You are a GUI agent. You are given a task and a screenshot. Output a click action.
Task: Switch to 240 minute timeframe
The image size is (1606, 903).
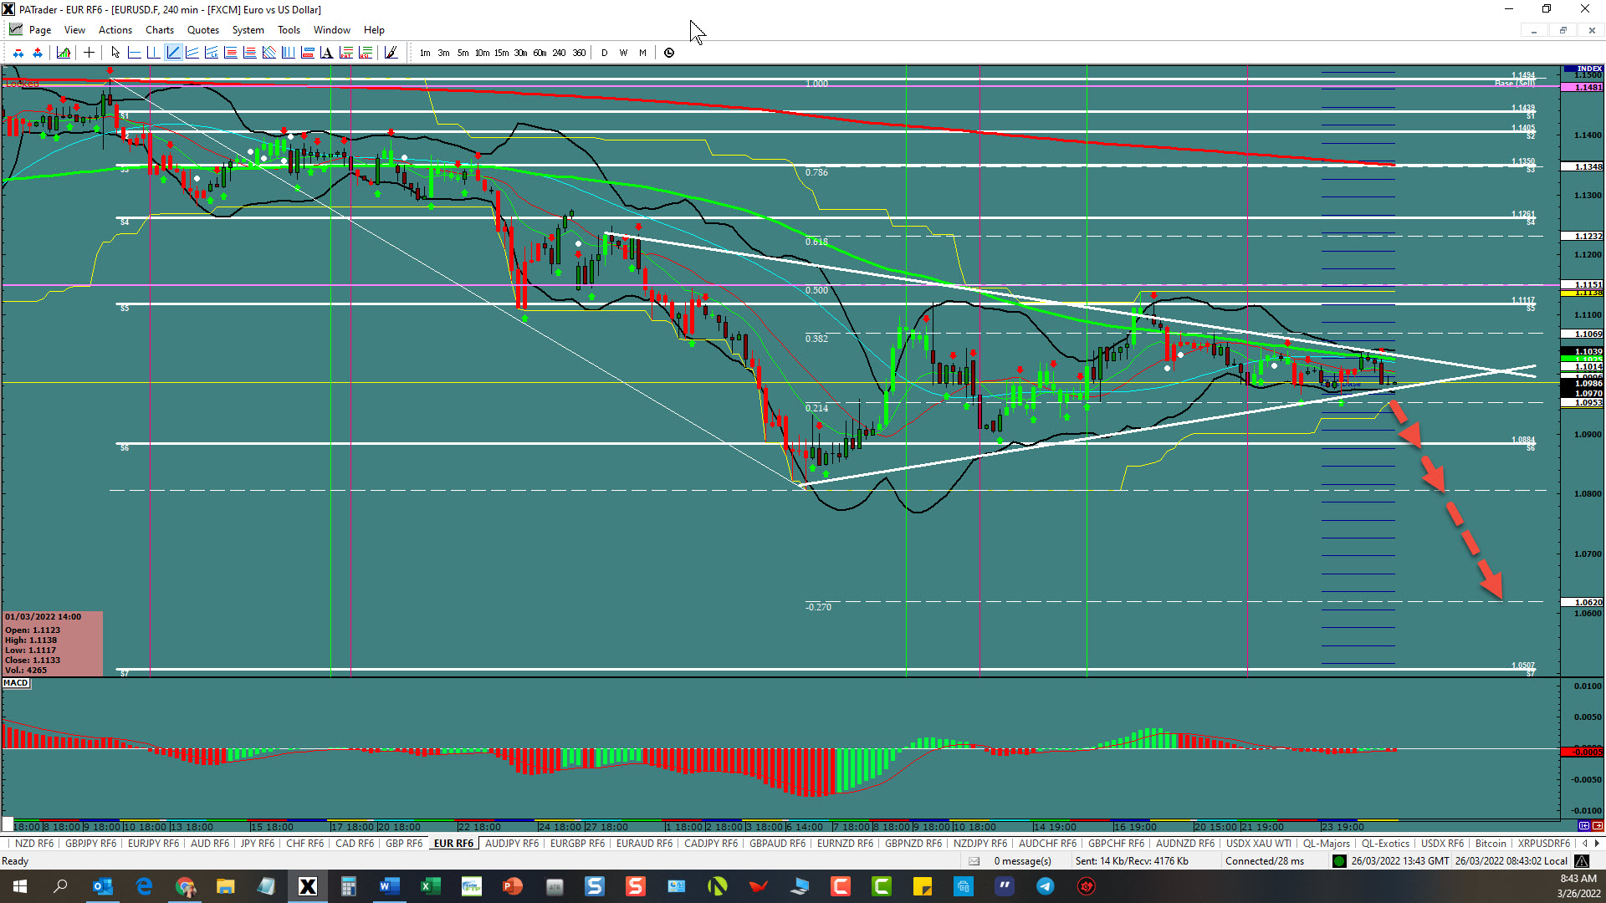[x=559, y=53]
